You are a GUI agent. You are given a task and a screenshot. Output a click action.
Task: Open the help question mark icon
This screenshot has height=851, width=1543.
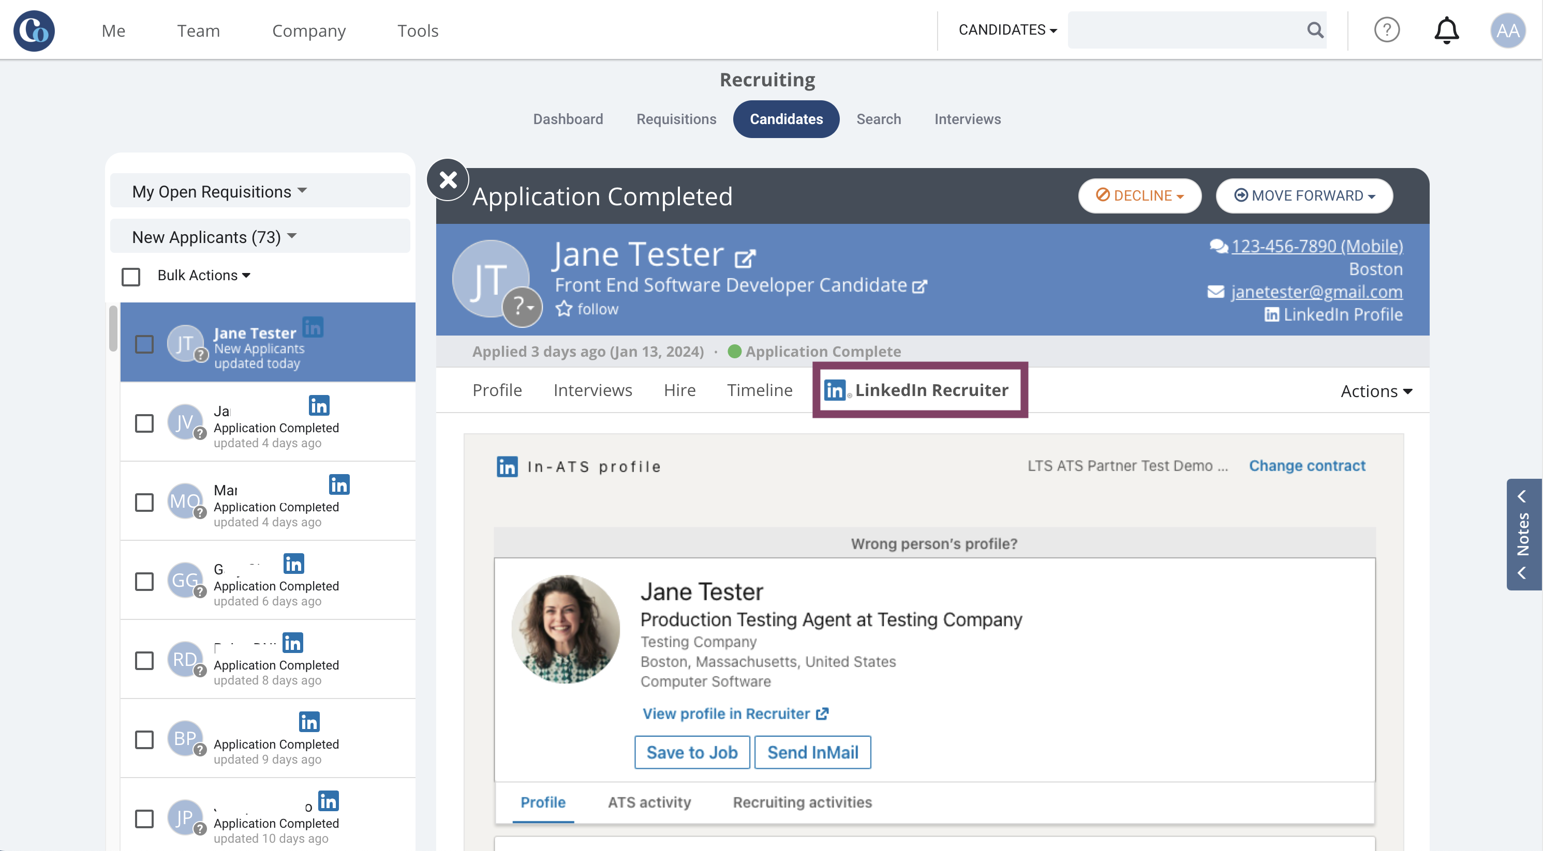click(1386, 30)
